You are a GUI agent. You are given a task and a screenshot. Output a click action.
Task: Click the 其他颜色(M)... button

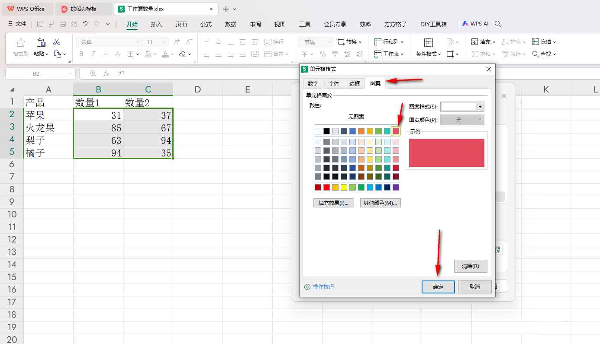pos(381,203)
